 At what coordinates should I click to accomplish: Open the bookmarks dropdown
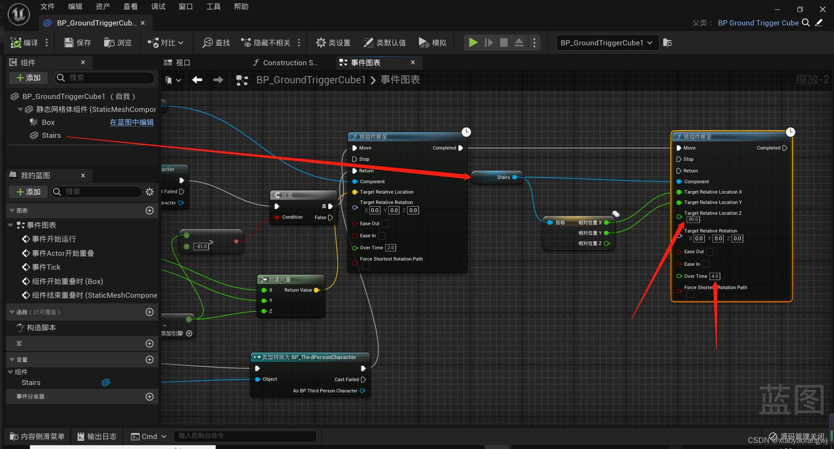click(x=173, y=80)
